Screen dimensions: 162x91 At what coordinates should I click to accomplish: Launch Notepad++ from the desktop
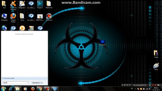click(22, 5)
